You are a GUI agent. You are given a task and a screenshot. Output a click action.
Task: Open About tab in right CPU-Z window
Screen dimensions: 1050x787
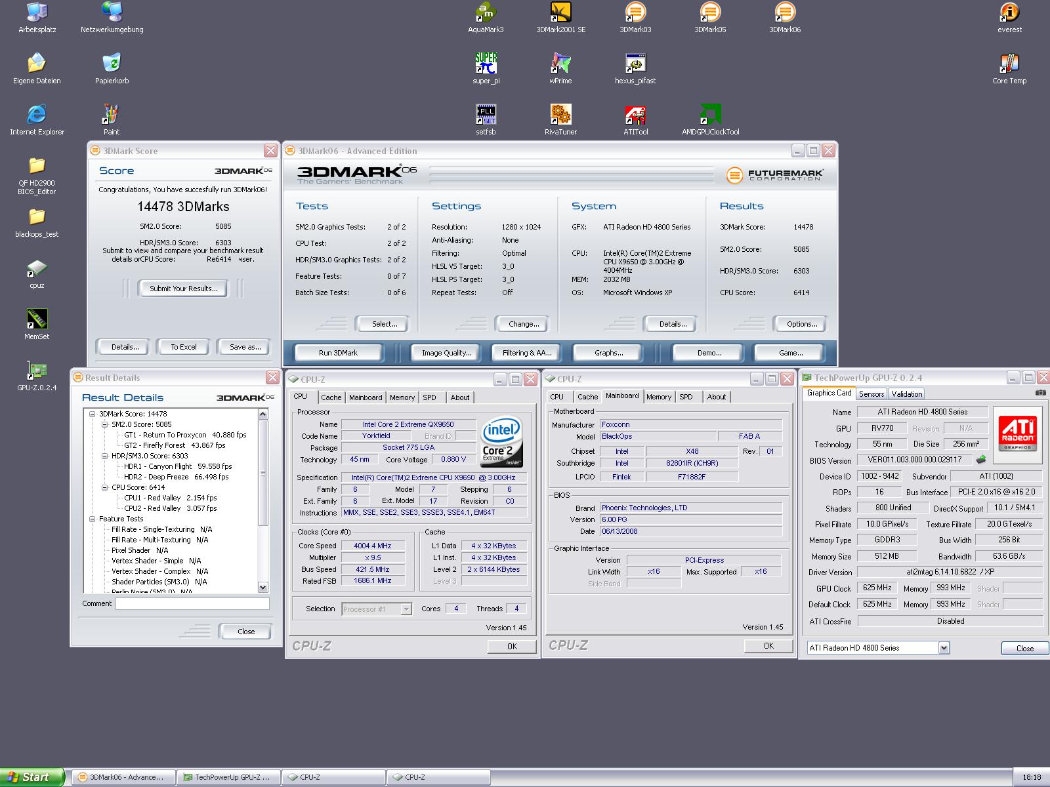[x=717, y=397]
